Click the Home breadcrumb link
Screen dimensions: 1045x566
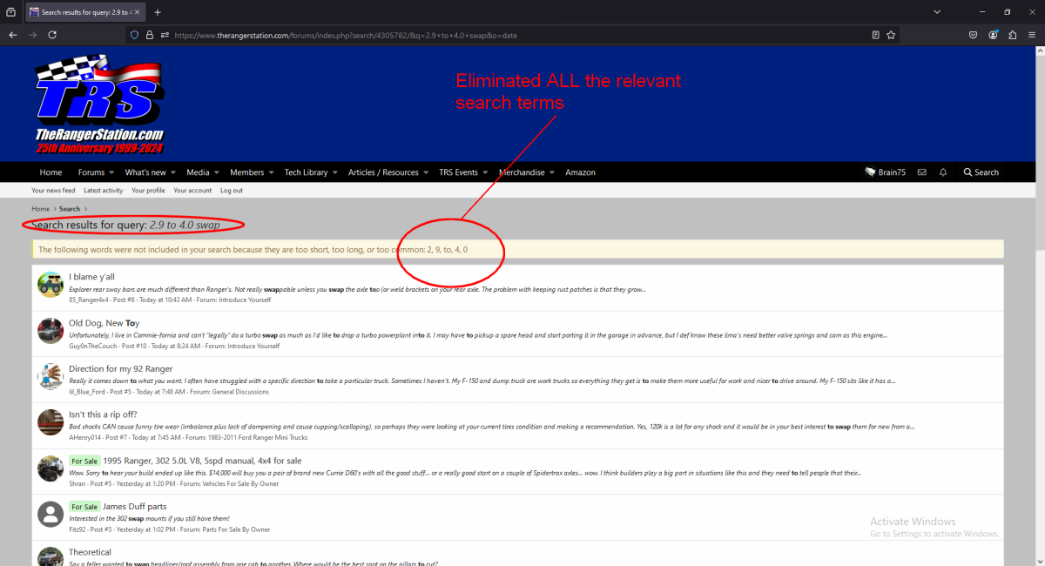pyautogui.click(x=40, y=209)
